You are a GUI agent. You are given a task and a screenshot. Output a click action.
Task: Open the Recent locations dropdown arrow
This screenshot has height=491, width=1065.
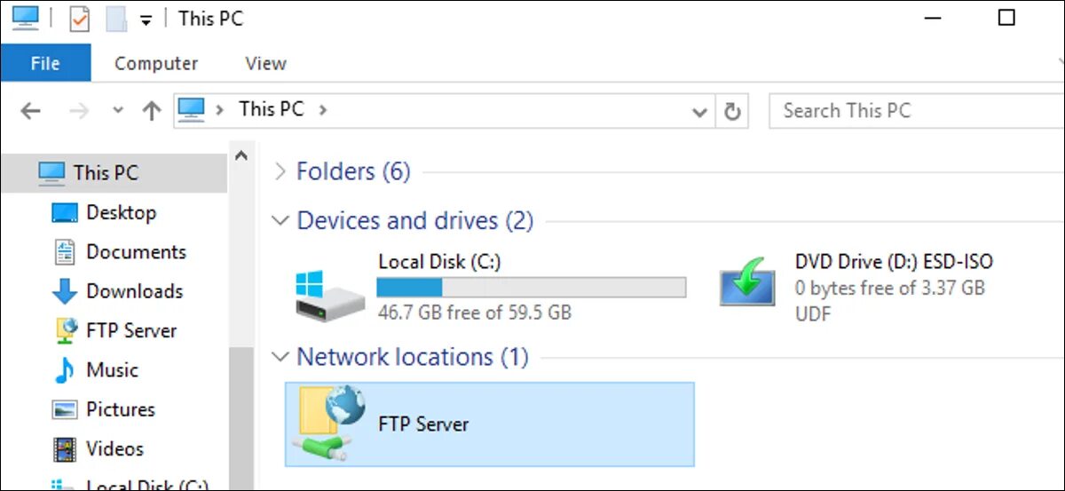(x=118, y=111)
